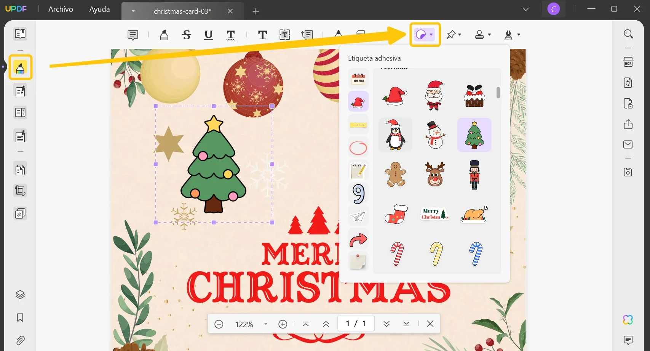The height and width of the screenshot is (351, 650).
Task: Expand the tab list dropdown arrow
Action: (x=133, y=11)
